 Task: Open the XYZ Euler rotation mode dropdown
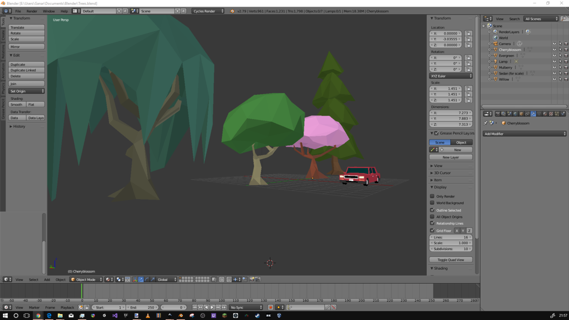point(451,76)
